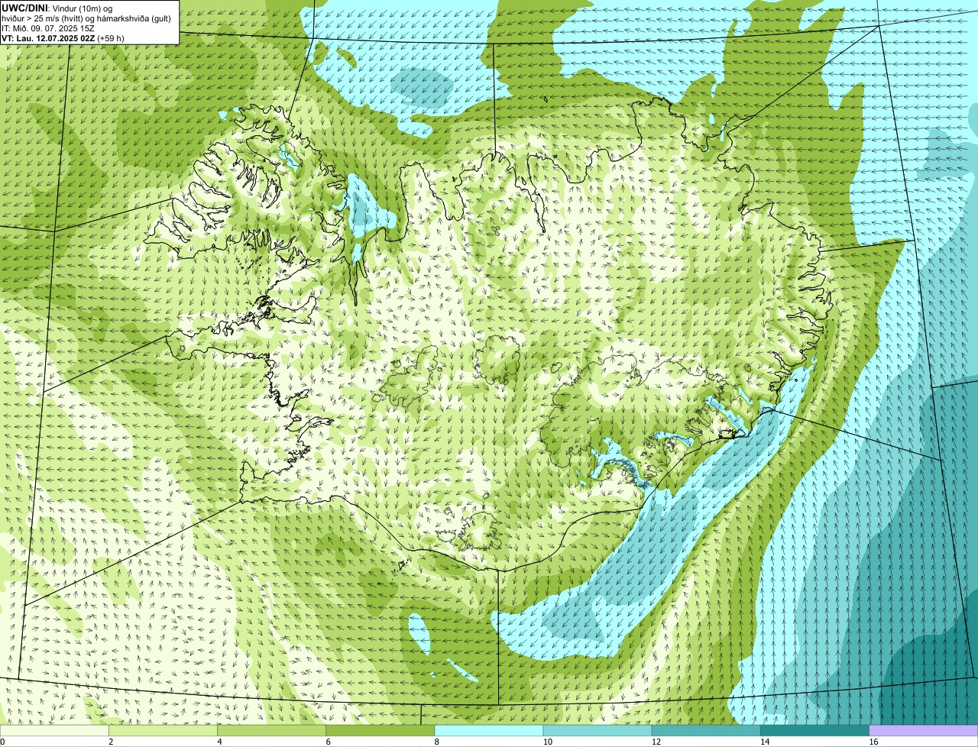
Task: Click the '0' label under the color scale
Action: (2, 742)
